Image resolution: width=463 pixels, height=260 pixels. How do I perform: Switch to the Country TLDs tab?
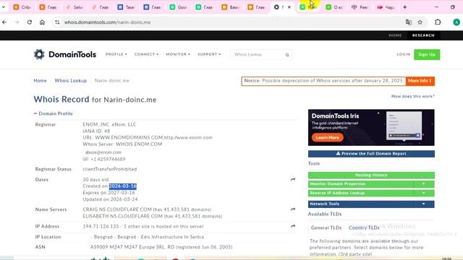[x=364, y=227]
